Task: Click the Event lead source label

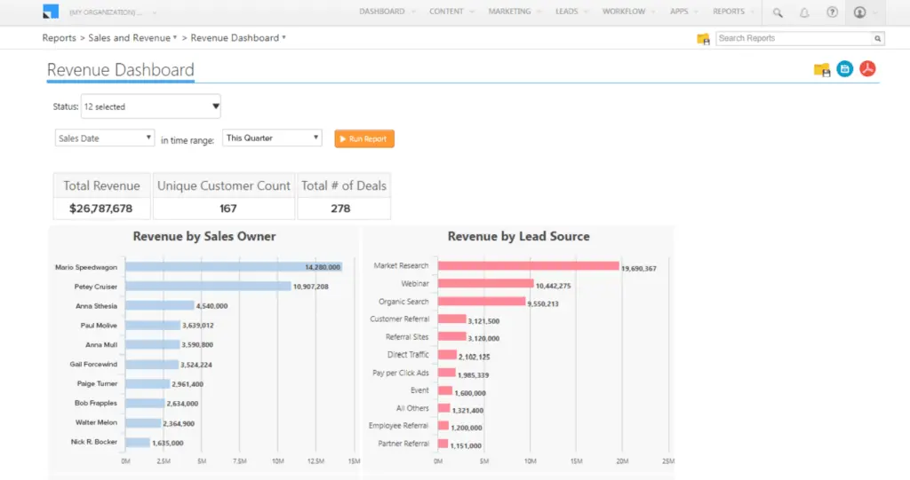Action: point(419,390)
